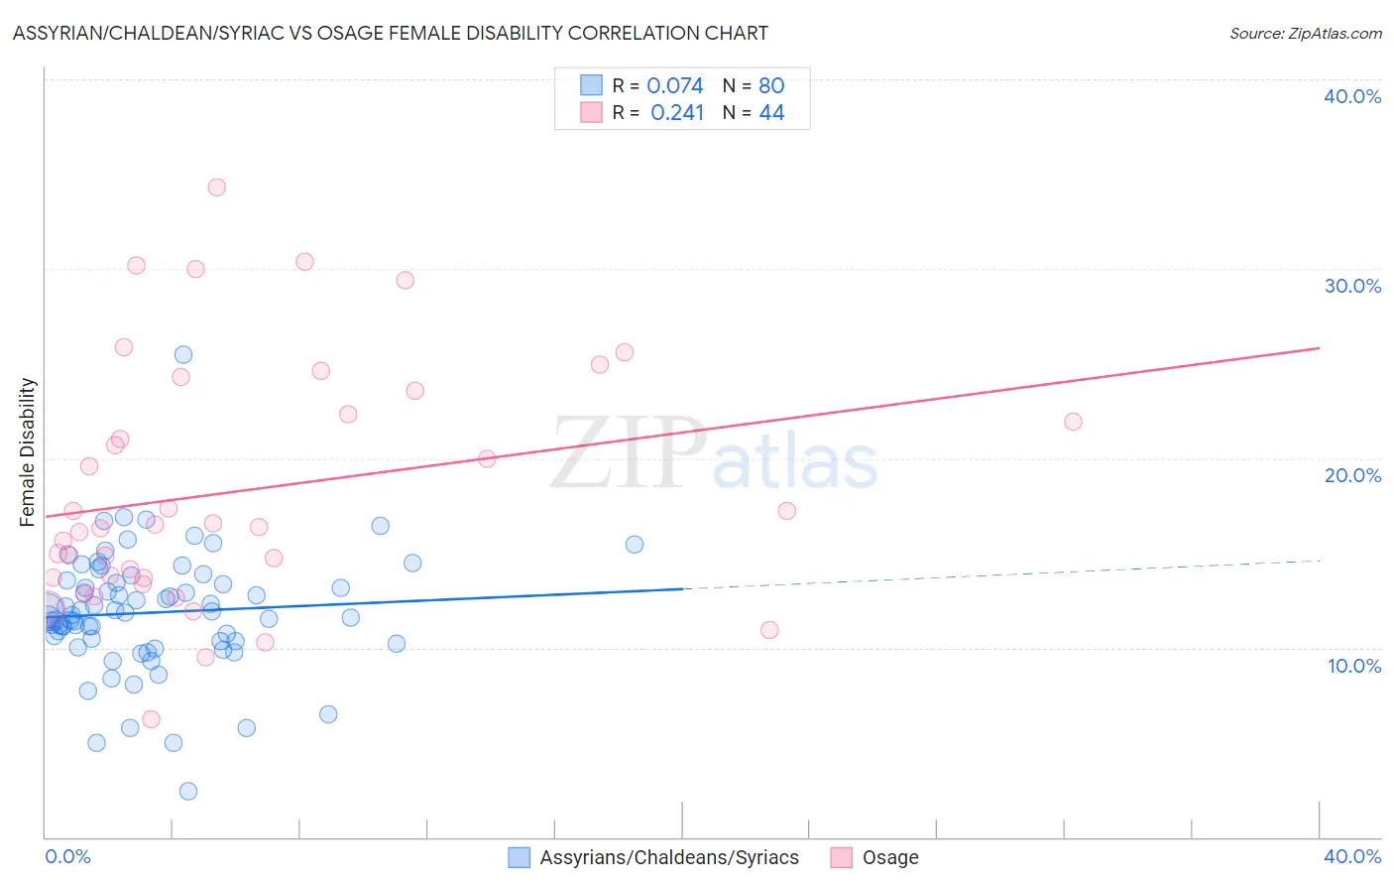Click the 40.0% x-axis label
Screen dimensions: 1394x885
1352,856
